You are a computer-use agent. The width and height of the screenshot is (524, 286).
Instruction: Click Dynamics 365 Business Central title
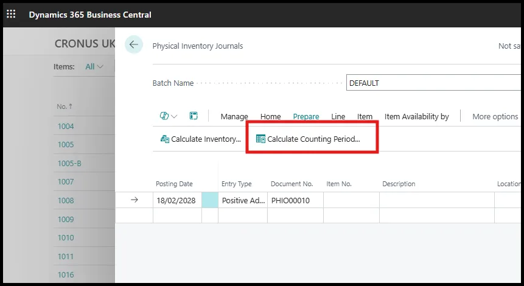tap(90, 15)
